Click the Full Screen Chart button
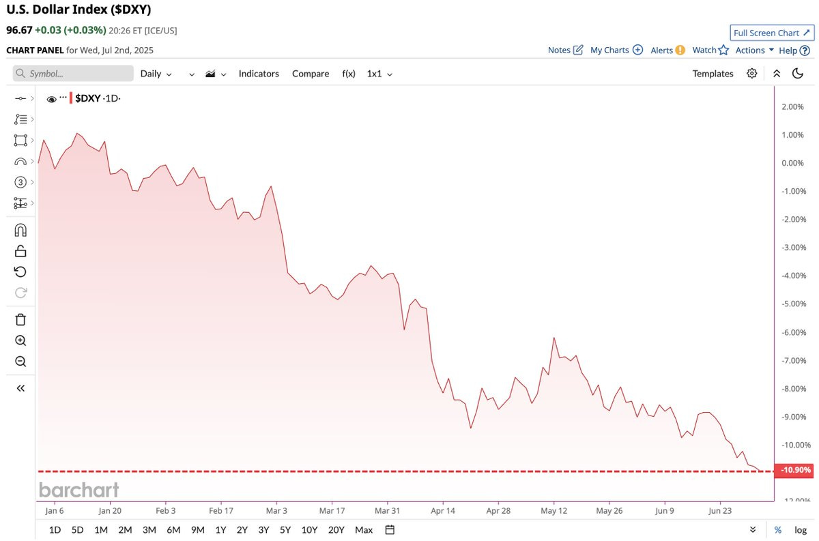 point(772,33)
